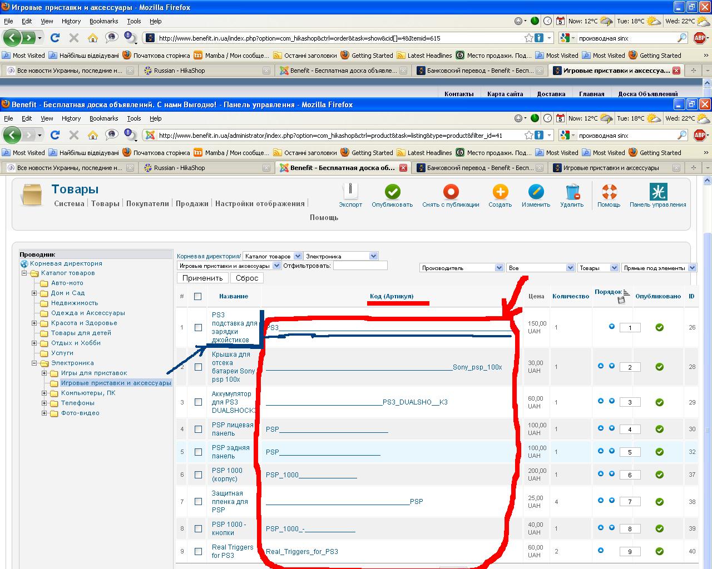Collapse the Электроника tree node
The image size is (712, 569).
34,363
